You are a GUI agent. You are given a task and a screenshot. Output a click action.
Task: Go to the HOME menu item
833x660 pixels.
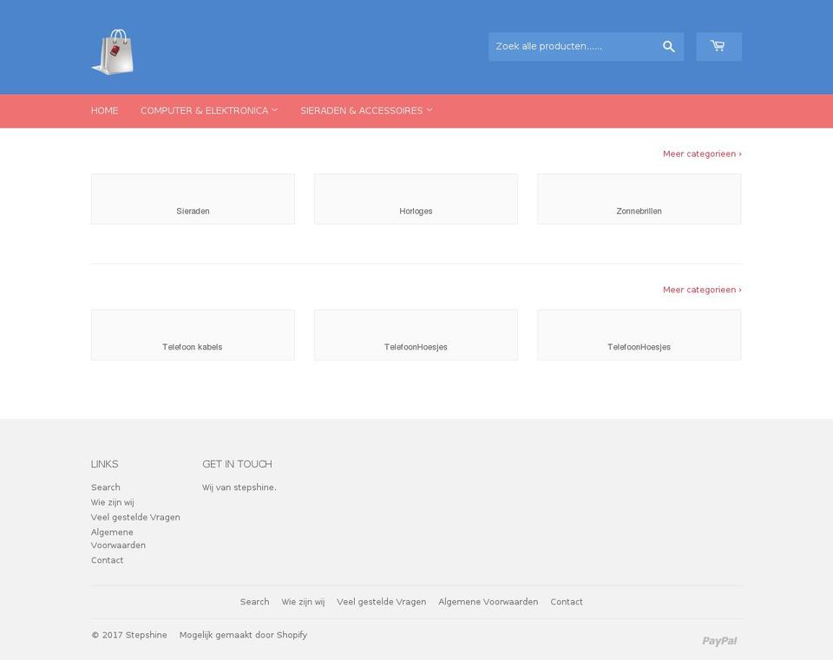[x=104, y=110]
